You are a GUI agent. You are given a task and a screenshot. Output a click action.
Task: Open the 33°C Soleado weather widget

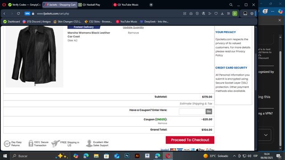pos(216,156)
